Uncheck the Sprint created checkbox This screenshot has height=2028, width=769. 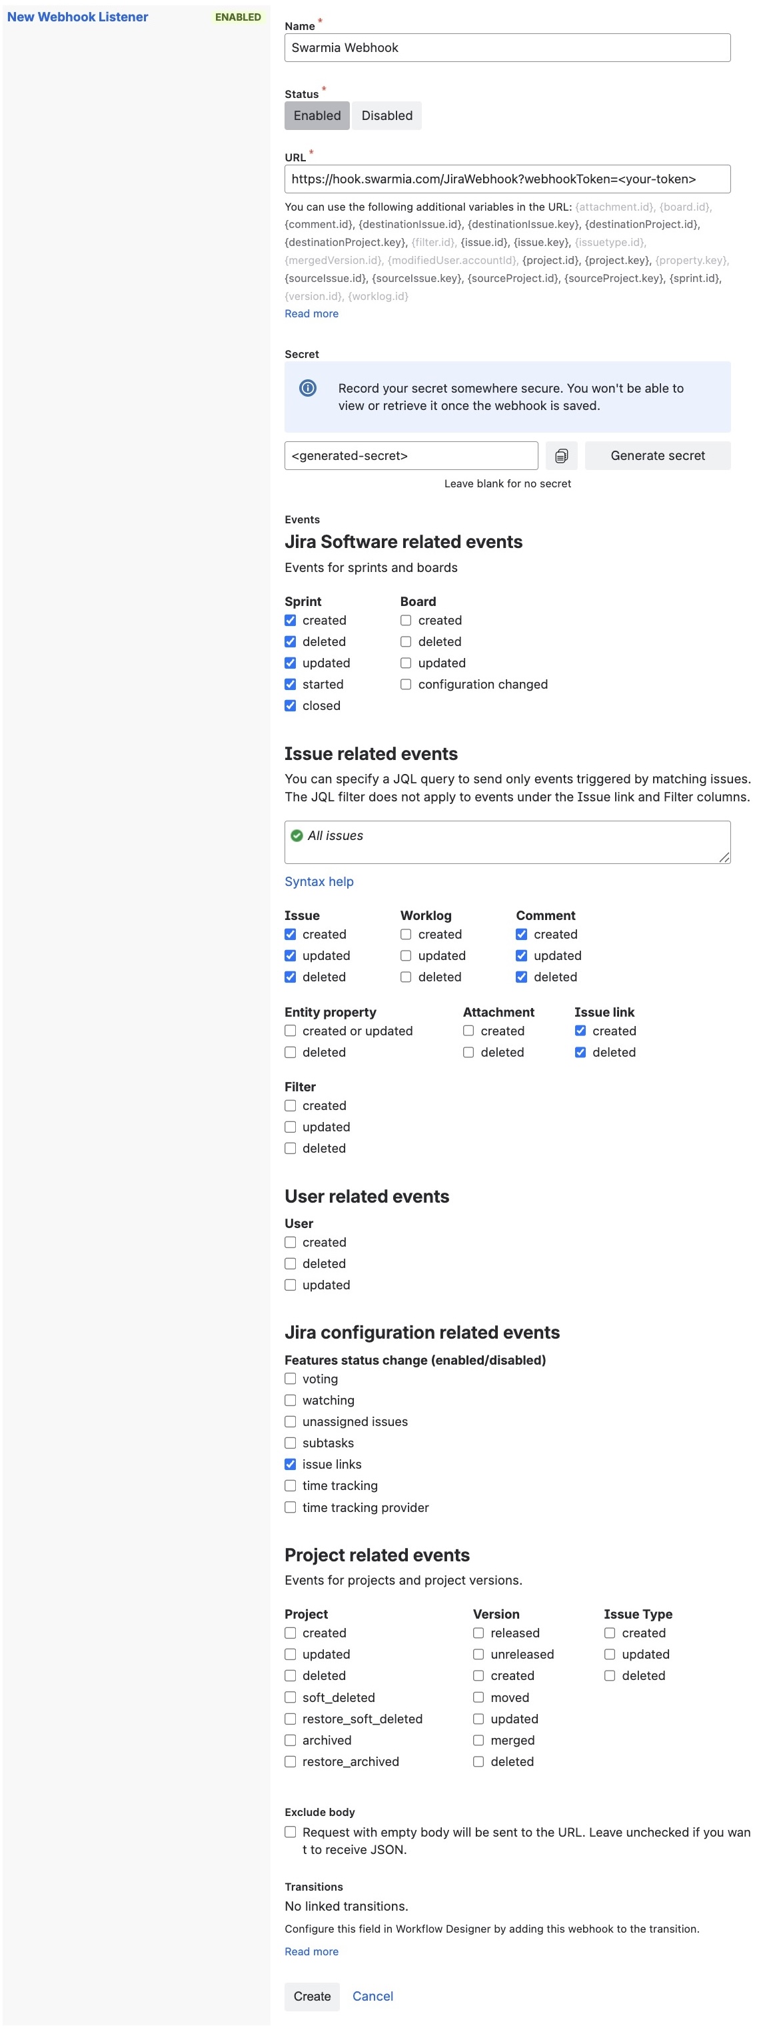coord(291,621)
